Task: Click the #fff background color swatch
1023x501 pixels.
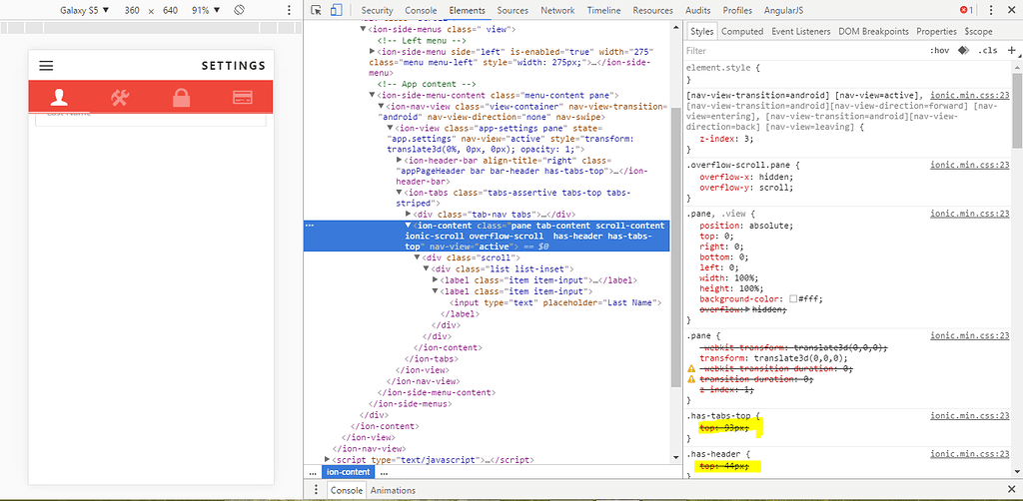Action: [x=792, y=299]
